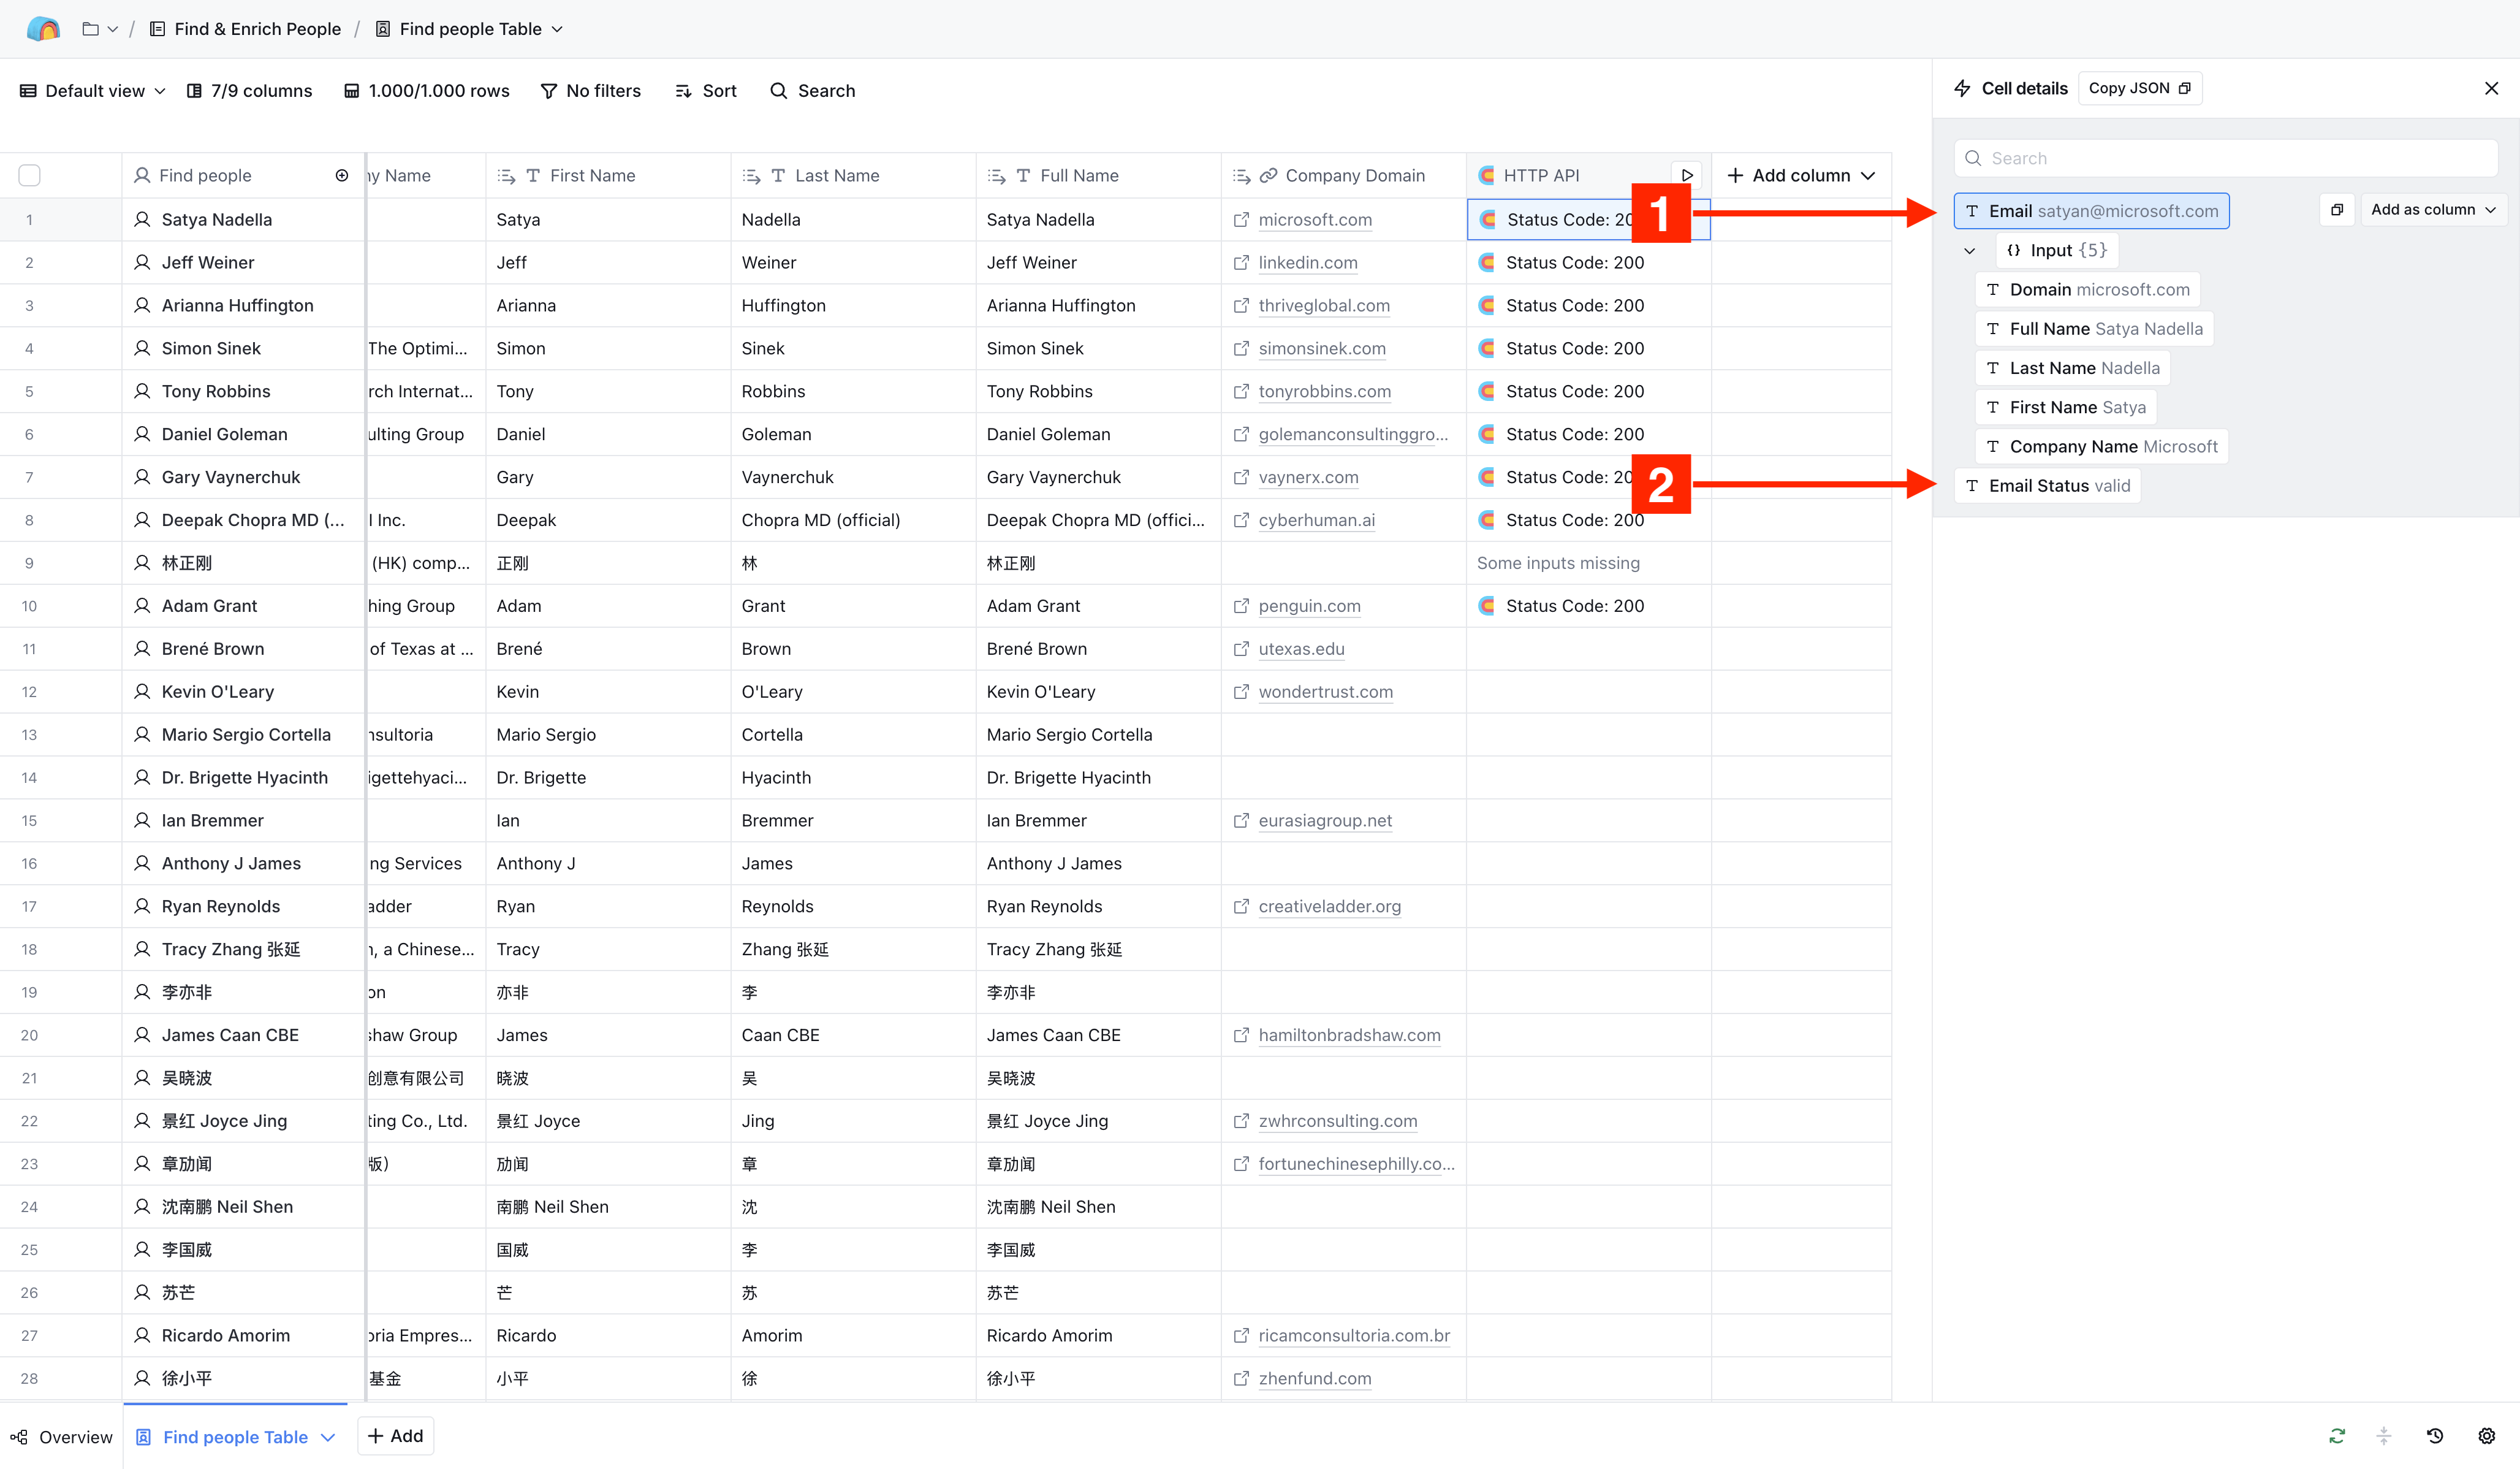Open the tonyrobbins.com domain link
The height and width of the screenshot is (1469, 2520).
[1324, 391]
